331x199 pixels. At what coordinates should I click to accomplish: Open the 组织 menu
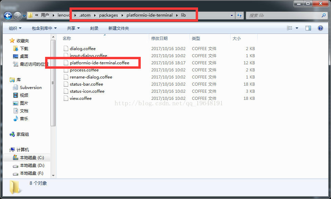click(x=15, y=28)
